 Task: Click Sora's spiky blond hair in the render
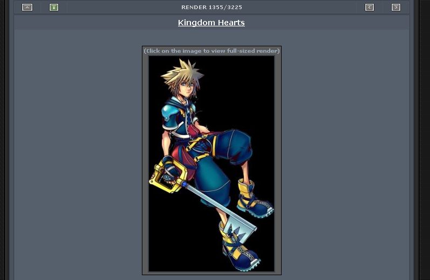[182, 73]
